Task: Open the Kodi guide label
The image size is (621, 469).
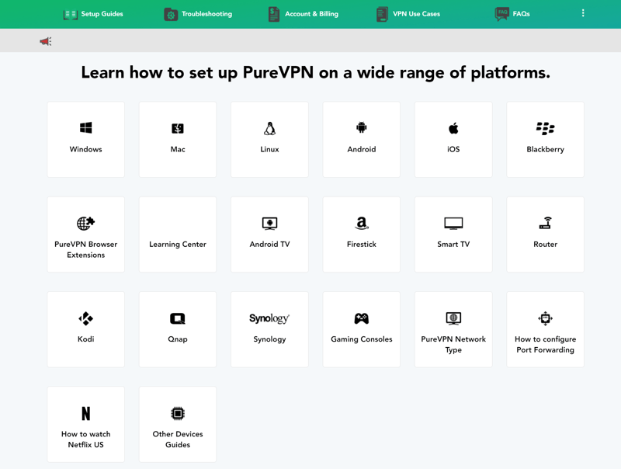Action: point(86,339)
